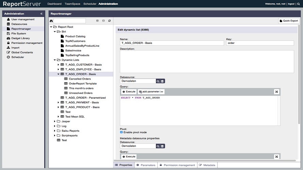
Task: Collapse the T_AGG_ORDER - Basis tree node
Action: tap(58, 74)
